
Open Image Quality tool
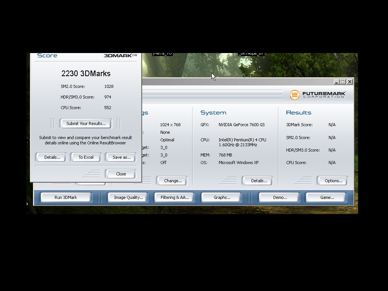tap(128, 197)
